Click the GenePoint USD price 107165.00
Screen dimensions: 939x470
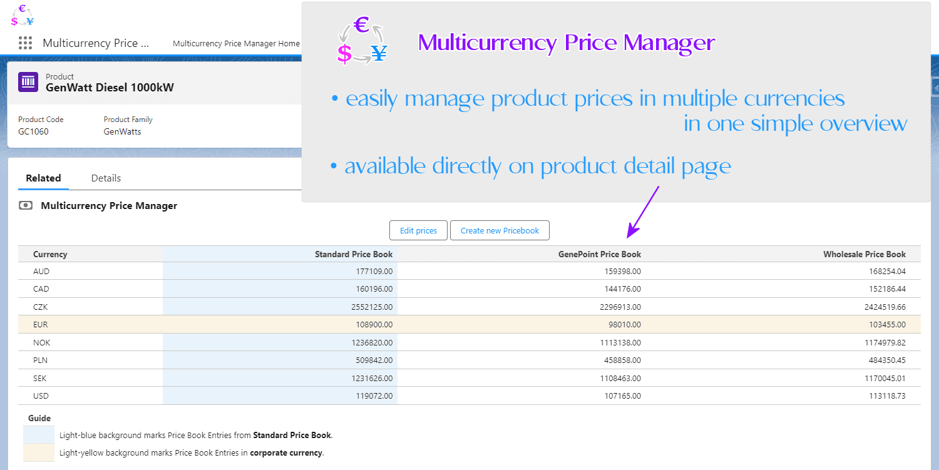coord(622,396)
